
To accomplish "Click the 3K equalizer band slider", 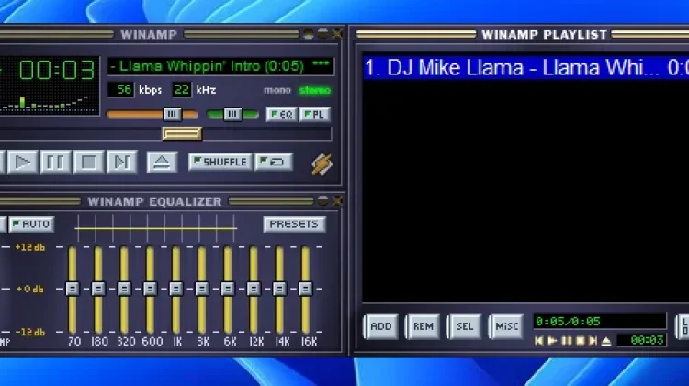I will [202, 289].
